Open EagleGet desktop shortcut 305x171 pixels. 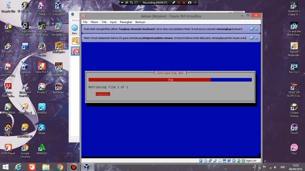(25, 68)
